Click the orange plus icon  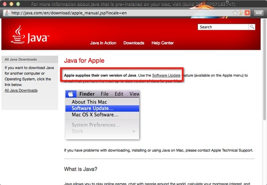[247, 13]
